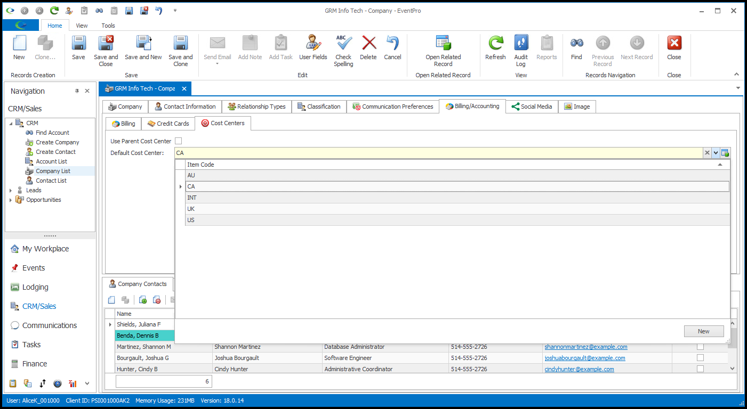Click Open Related Record in the ribbon
Screen dimensions: 747x409
click(x=443, y=51)
